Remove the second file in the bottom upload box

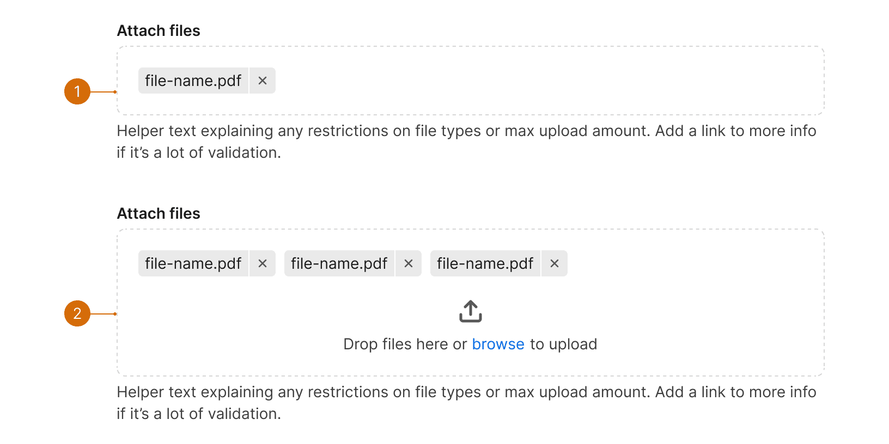[x=409, y=263]
